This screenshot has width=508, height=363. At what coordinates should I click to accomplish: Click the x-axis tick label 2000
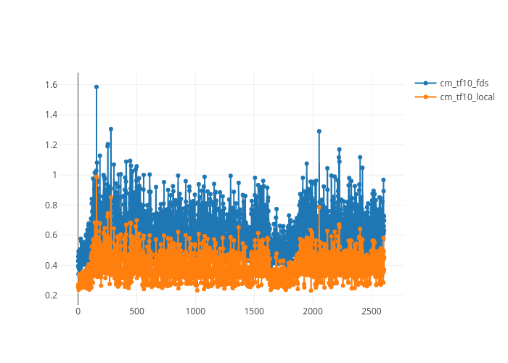(313, 311)
